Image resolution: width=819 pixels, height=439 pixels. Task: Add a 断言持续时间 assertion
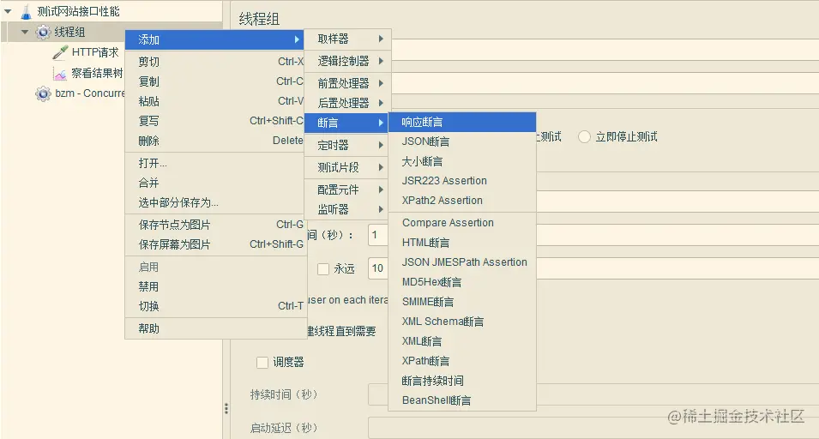[x=462, y=381]
